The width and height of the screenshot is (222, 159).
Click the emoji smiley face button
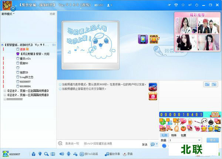60,143
